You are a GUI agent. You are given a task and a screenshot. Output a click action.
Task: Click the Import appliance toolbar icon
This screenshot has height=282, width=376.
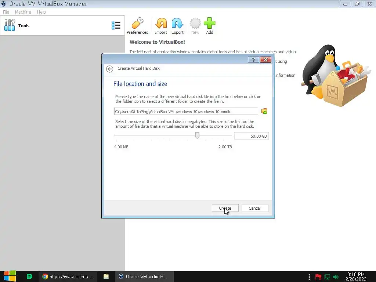click(161, 26)
